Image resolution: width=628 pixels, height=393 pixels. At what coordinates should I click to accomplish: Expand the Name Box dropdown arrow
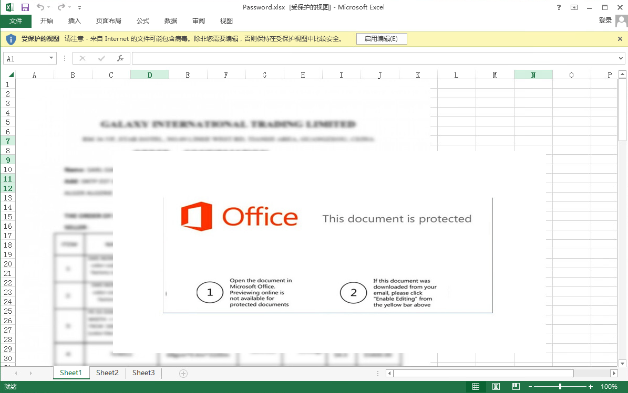click(x=52, y=58)
